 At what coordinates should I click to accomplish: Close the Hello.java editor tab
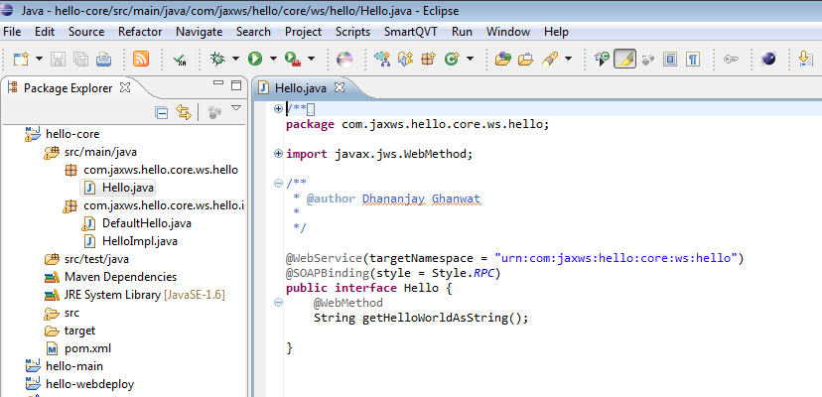click(x=338, y=87)
